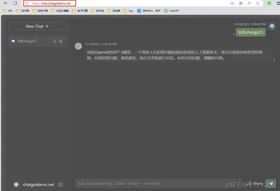Open the ChatGPT bookmark
The width and height of the screenshot is (280, 191).
click(x=171, y=11)
